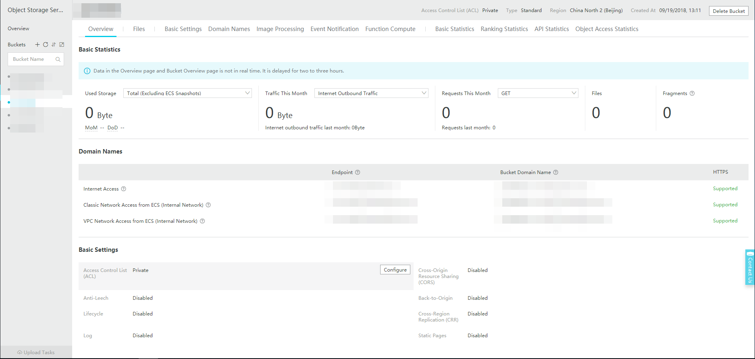Click the Bucket Name search field
The image size is (755, 359).
click(32, 59)
